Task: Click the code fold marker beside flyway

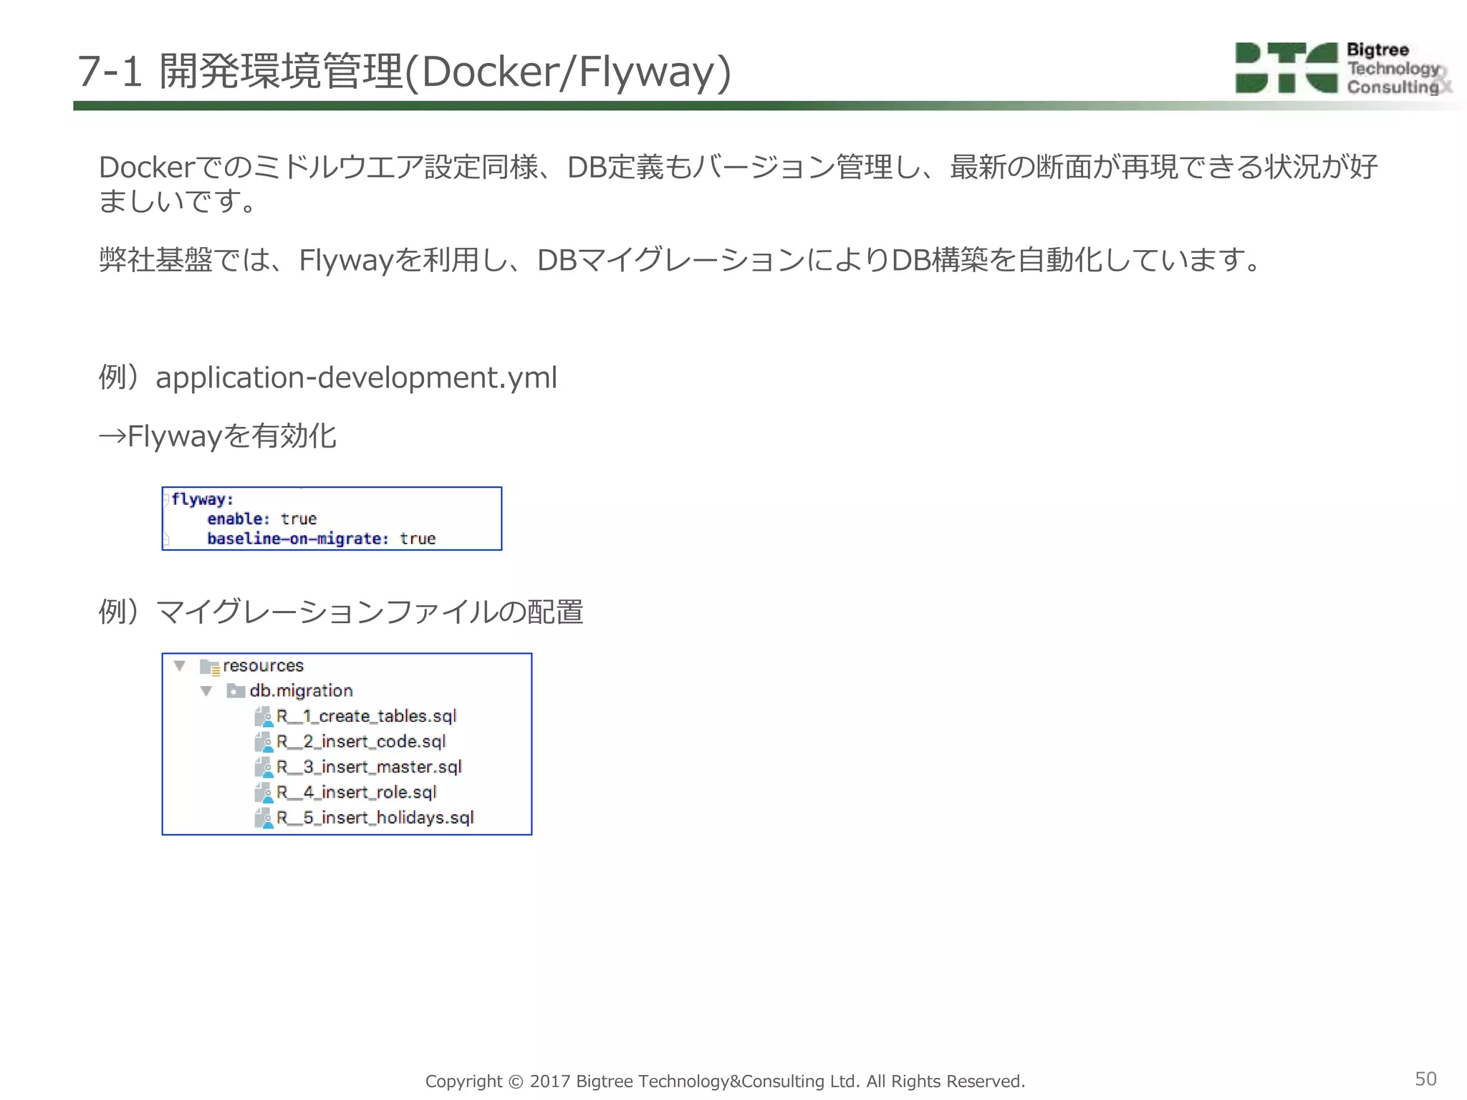Action: (165, 500)
